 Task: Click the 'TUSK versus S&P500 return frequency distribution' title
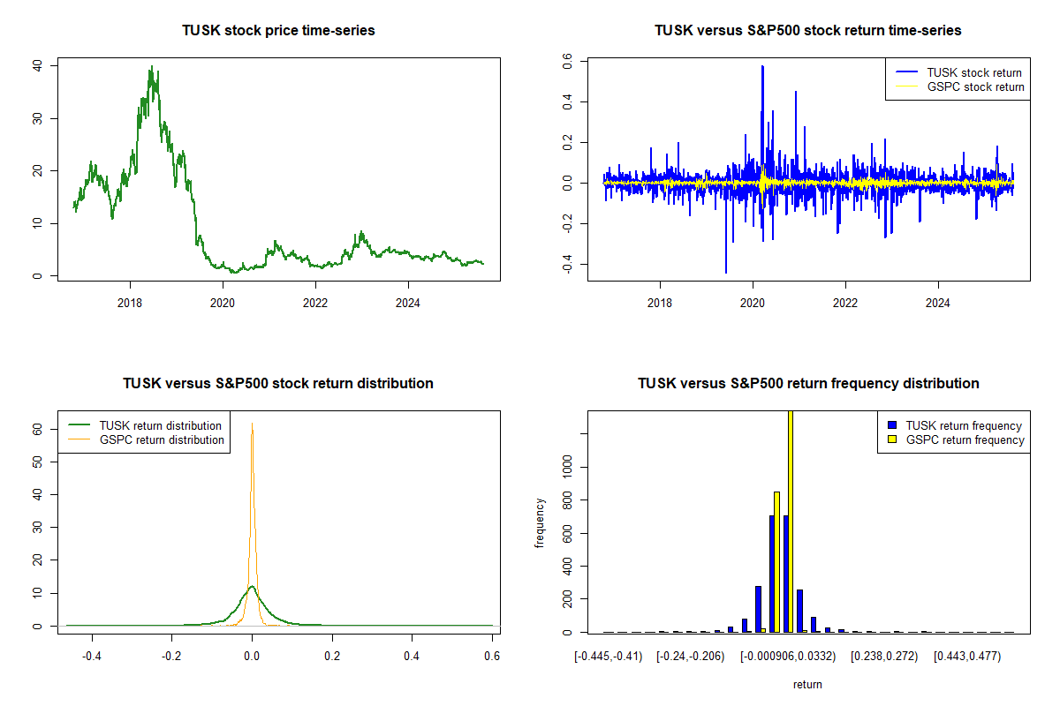807,384
